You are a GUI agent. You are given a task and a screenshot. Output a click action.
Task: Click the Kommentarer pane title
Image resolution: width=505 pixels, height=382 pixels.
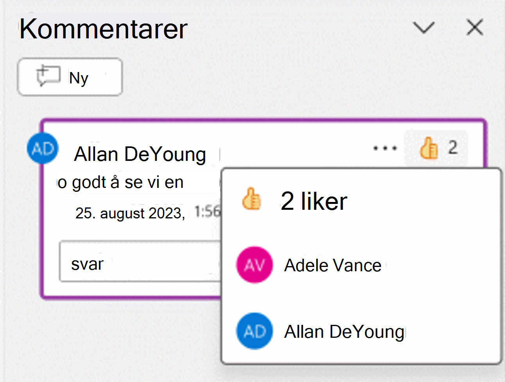coord(104,29)
